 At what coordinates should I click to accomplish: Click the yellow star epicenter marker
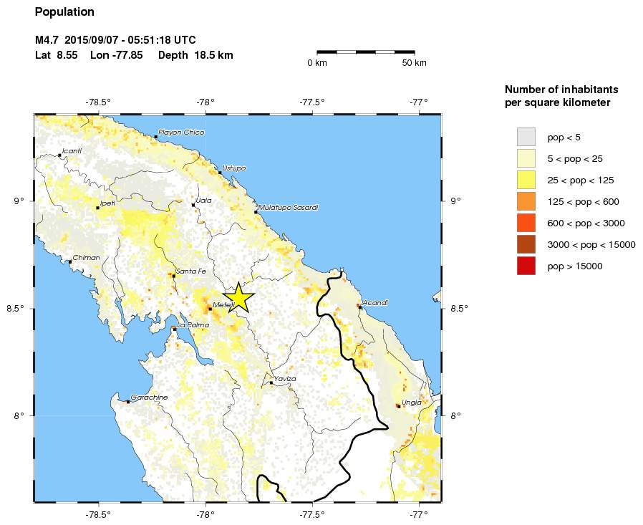click(238, 298)
